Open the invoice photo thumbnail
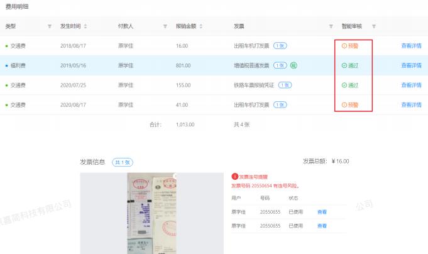Viewport: 428px width, 254px height. [x=151, y=213]
